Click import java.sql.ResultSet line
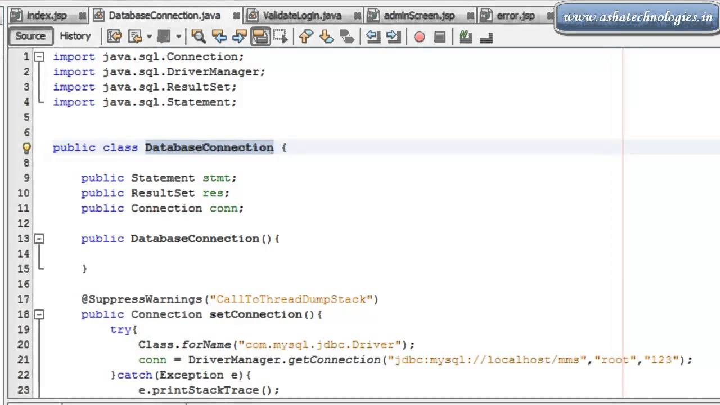Image resolution: width=720 pixels, height=405 pixels. click(145, 87)
